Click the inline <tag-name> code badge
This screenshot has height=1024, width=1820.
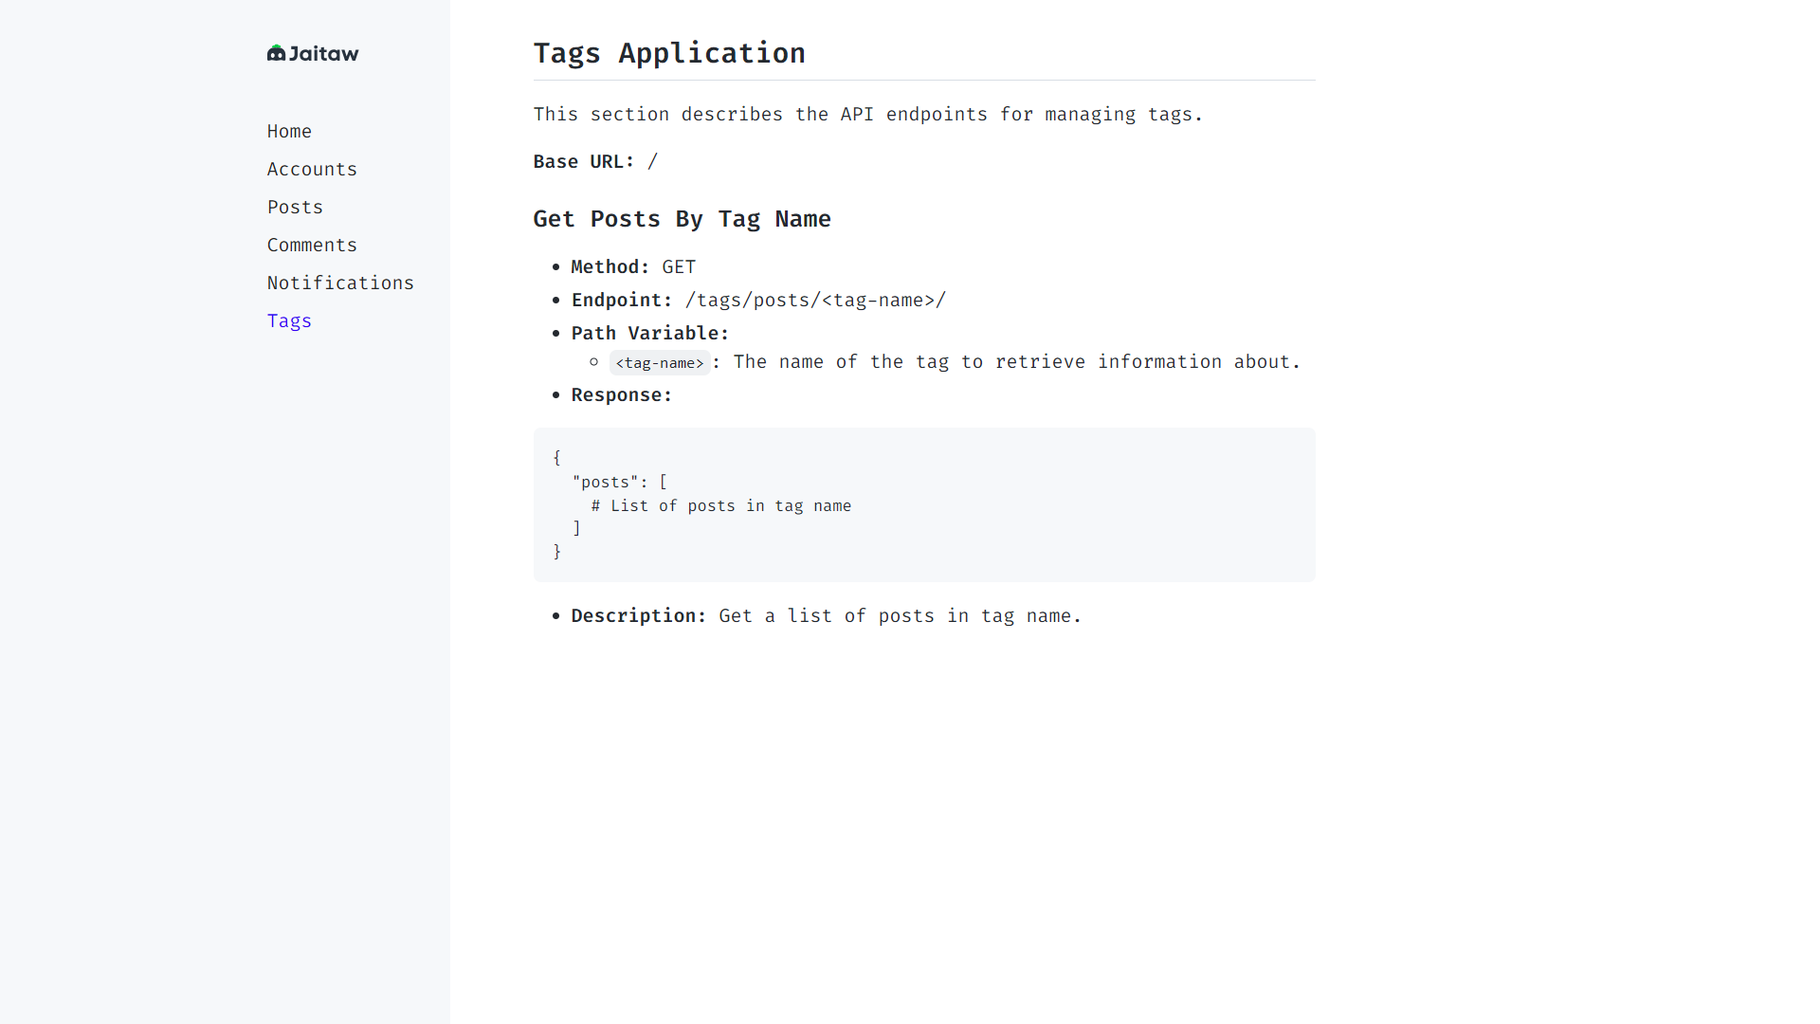click(660, 363)
